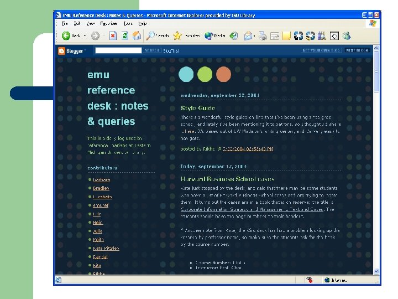Open the Harvard Business School cases post
The height and width of the screenshot is (299, 398).
pos(227,179)
